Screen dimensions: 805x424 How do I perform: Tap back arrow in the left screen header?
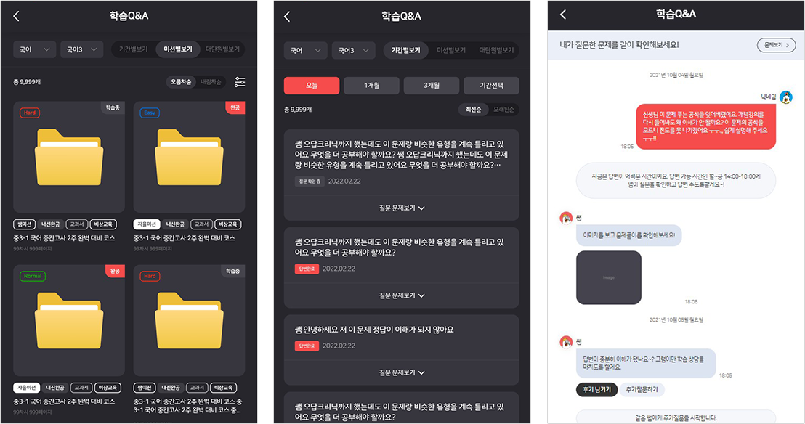[17, 17]
